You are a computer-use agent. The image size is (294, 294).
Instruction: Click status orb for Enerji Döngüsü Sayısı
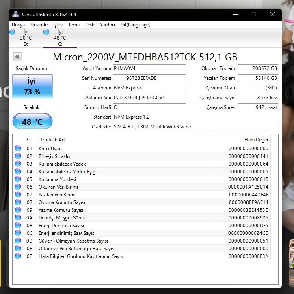click(x=18, y=226)
